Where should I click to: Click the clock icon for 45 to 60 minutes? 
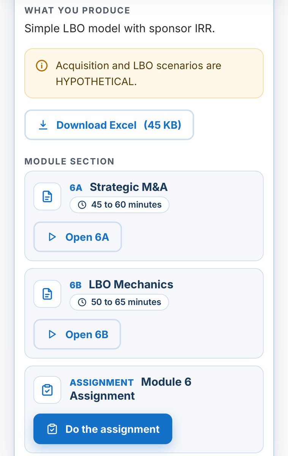tap(82, 205)
